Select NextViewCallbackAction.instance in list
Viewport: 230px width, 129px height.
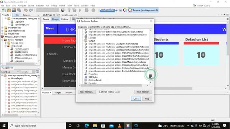(x=116, y=32)
